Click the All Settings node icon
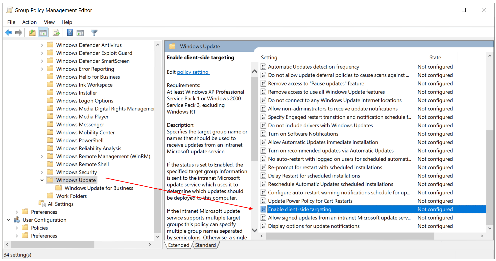 coord(42,204)
